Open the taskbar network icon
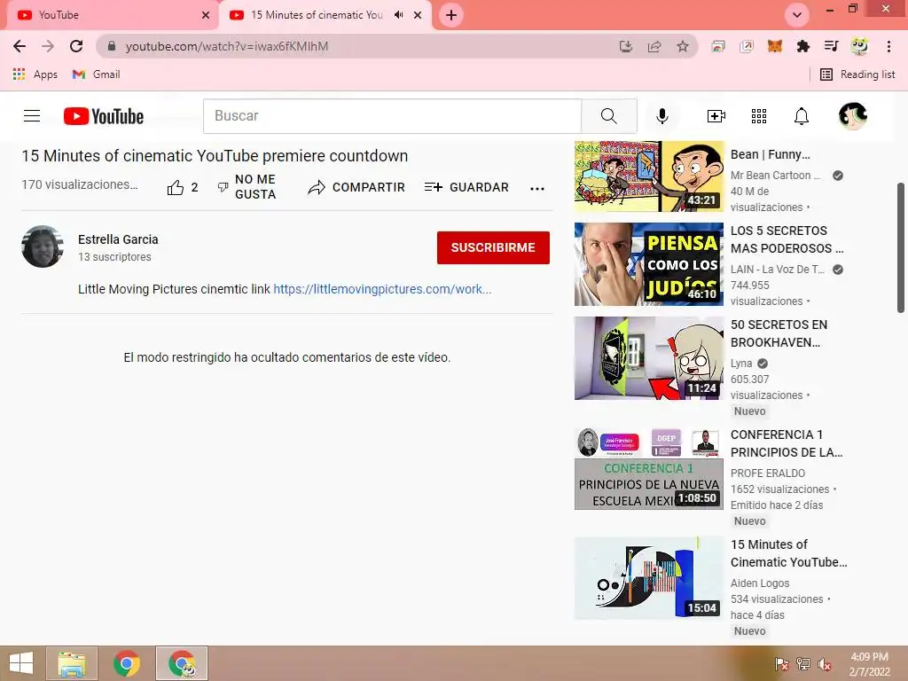This screenshot has height=681, width=908. (x=803, y=664)
